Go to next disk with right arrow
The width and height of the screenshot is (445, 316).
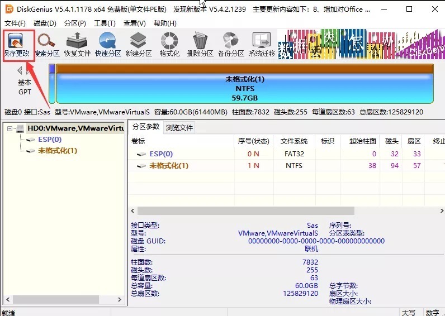pos(29,70)
